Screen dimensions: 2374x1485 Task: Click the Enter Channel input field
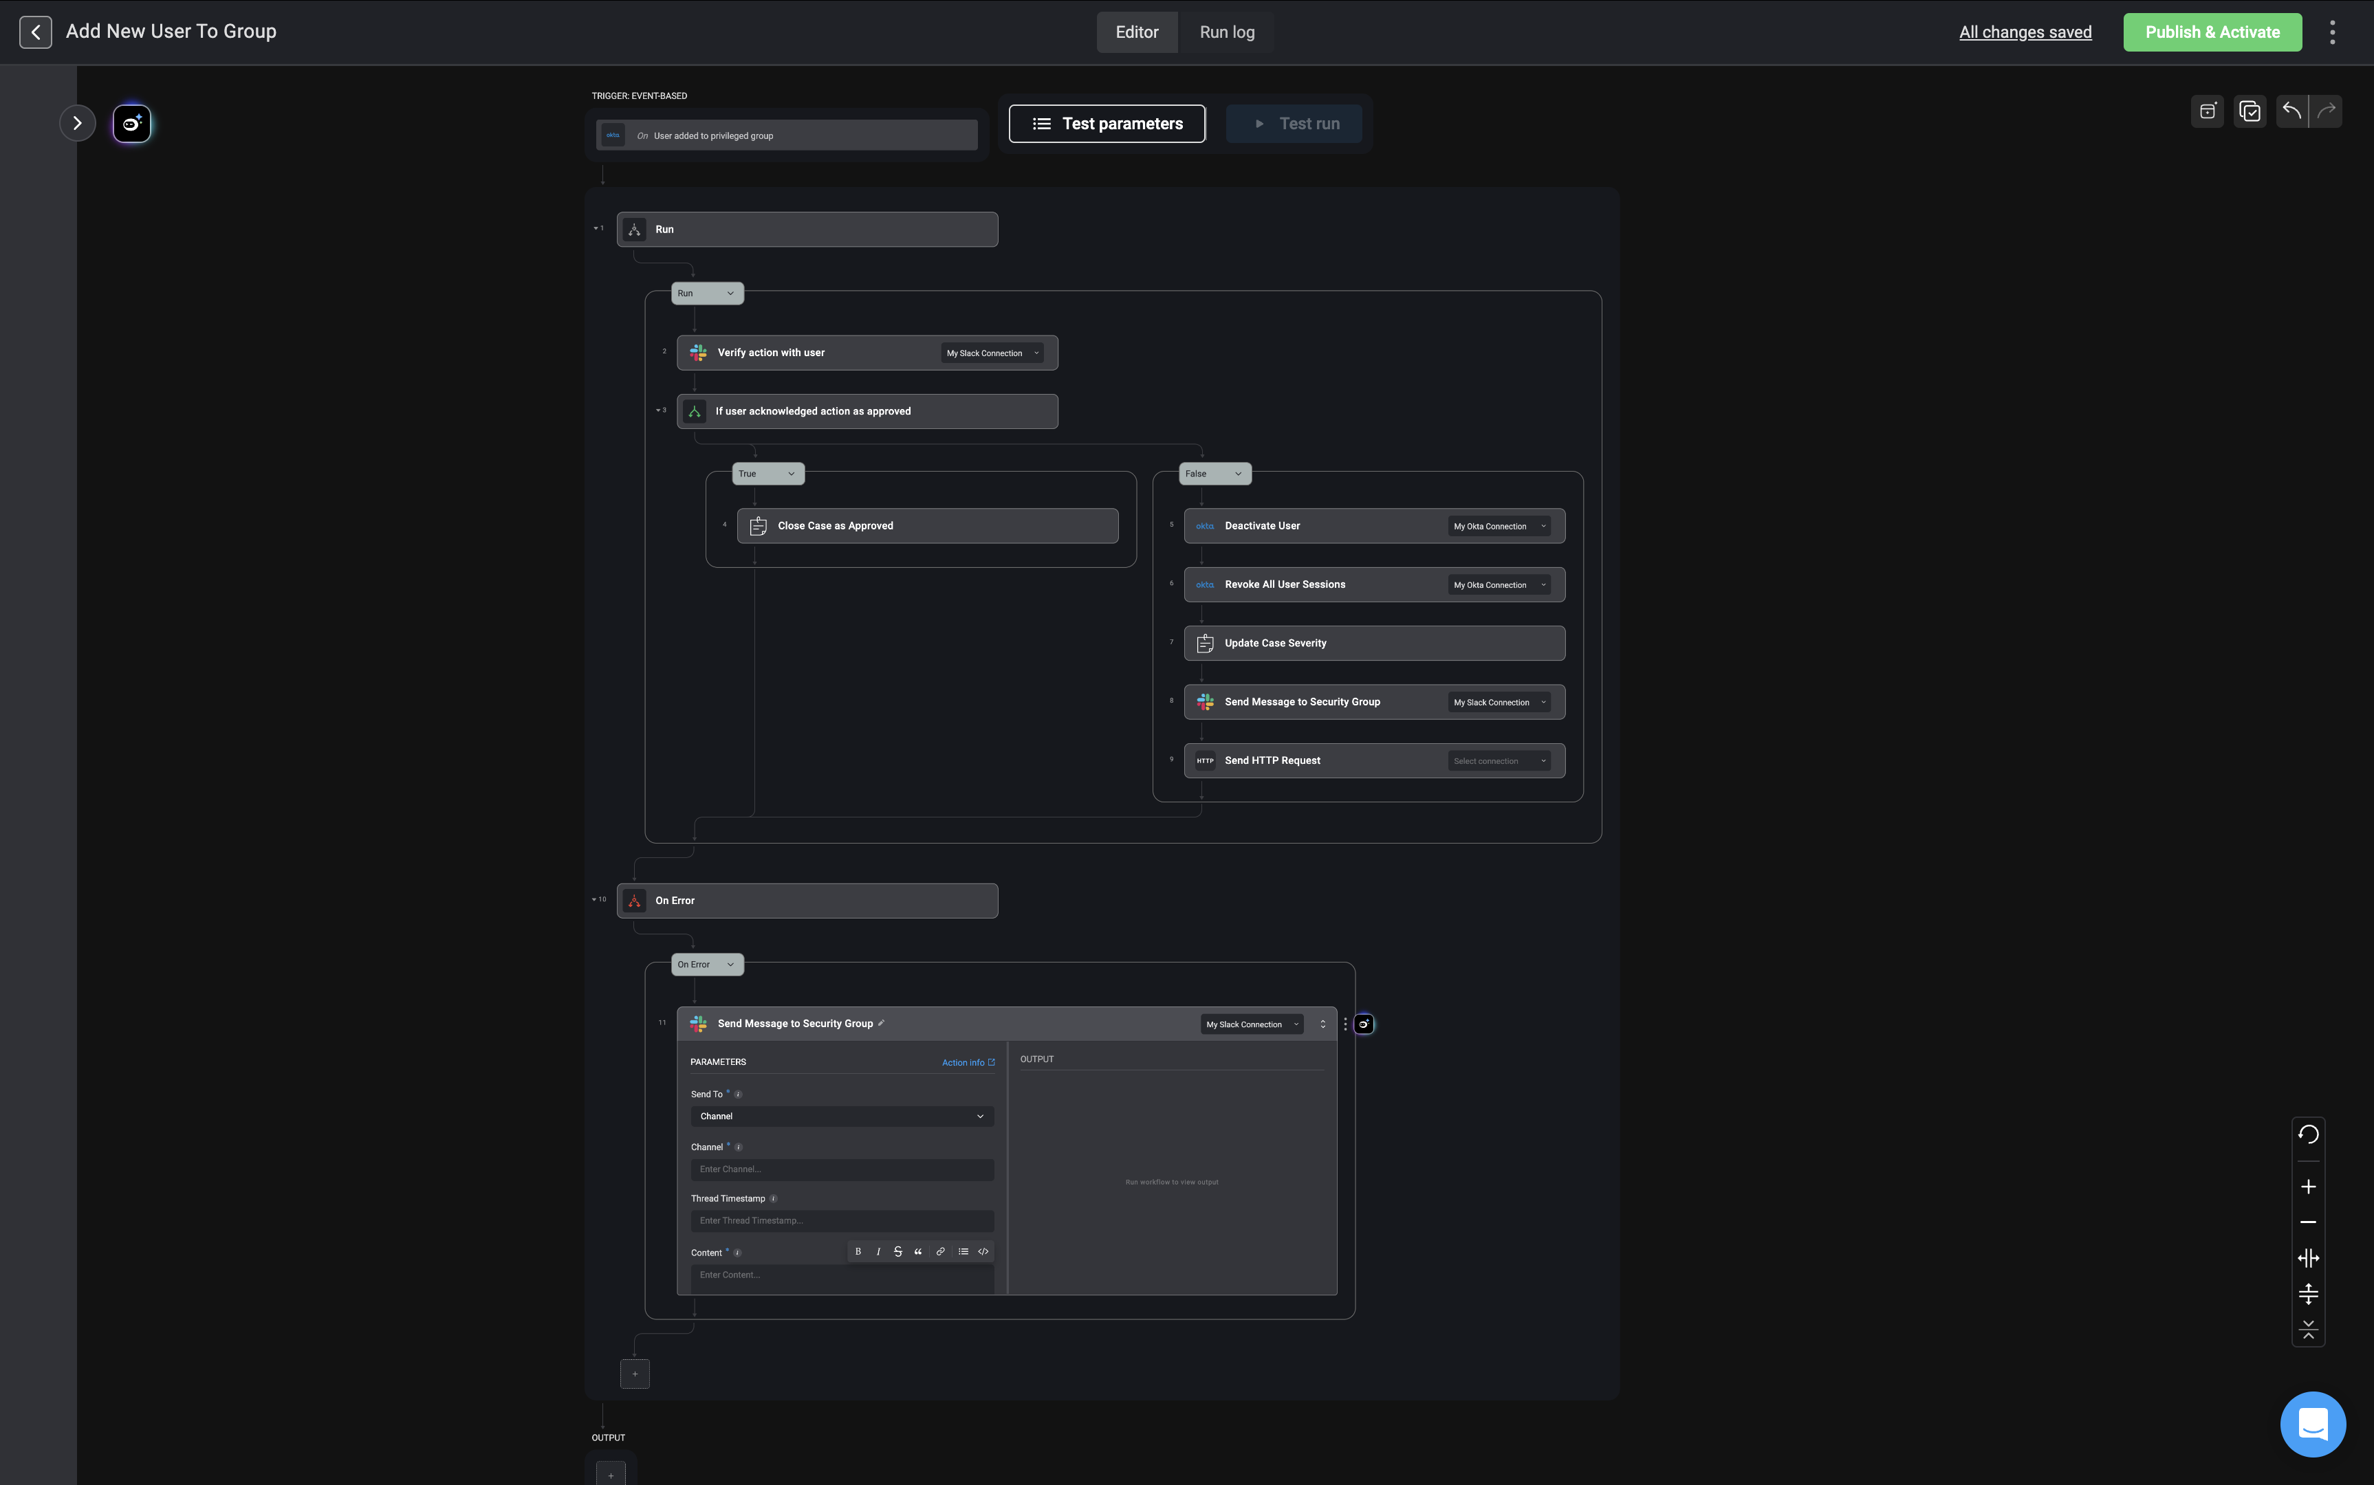[842, 1169]
